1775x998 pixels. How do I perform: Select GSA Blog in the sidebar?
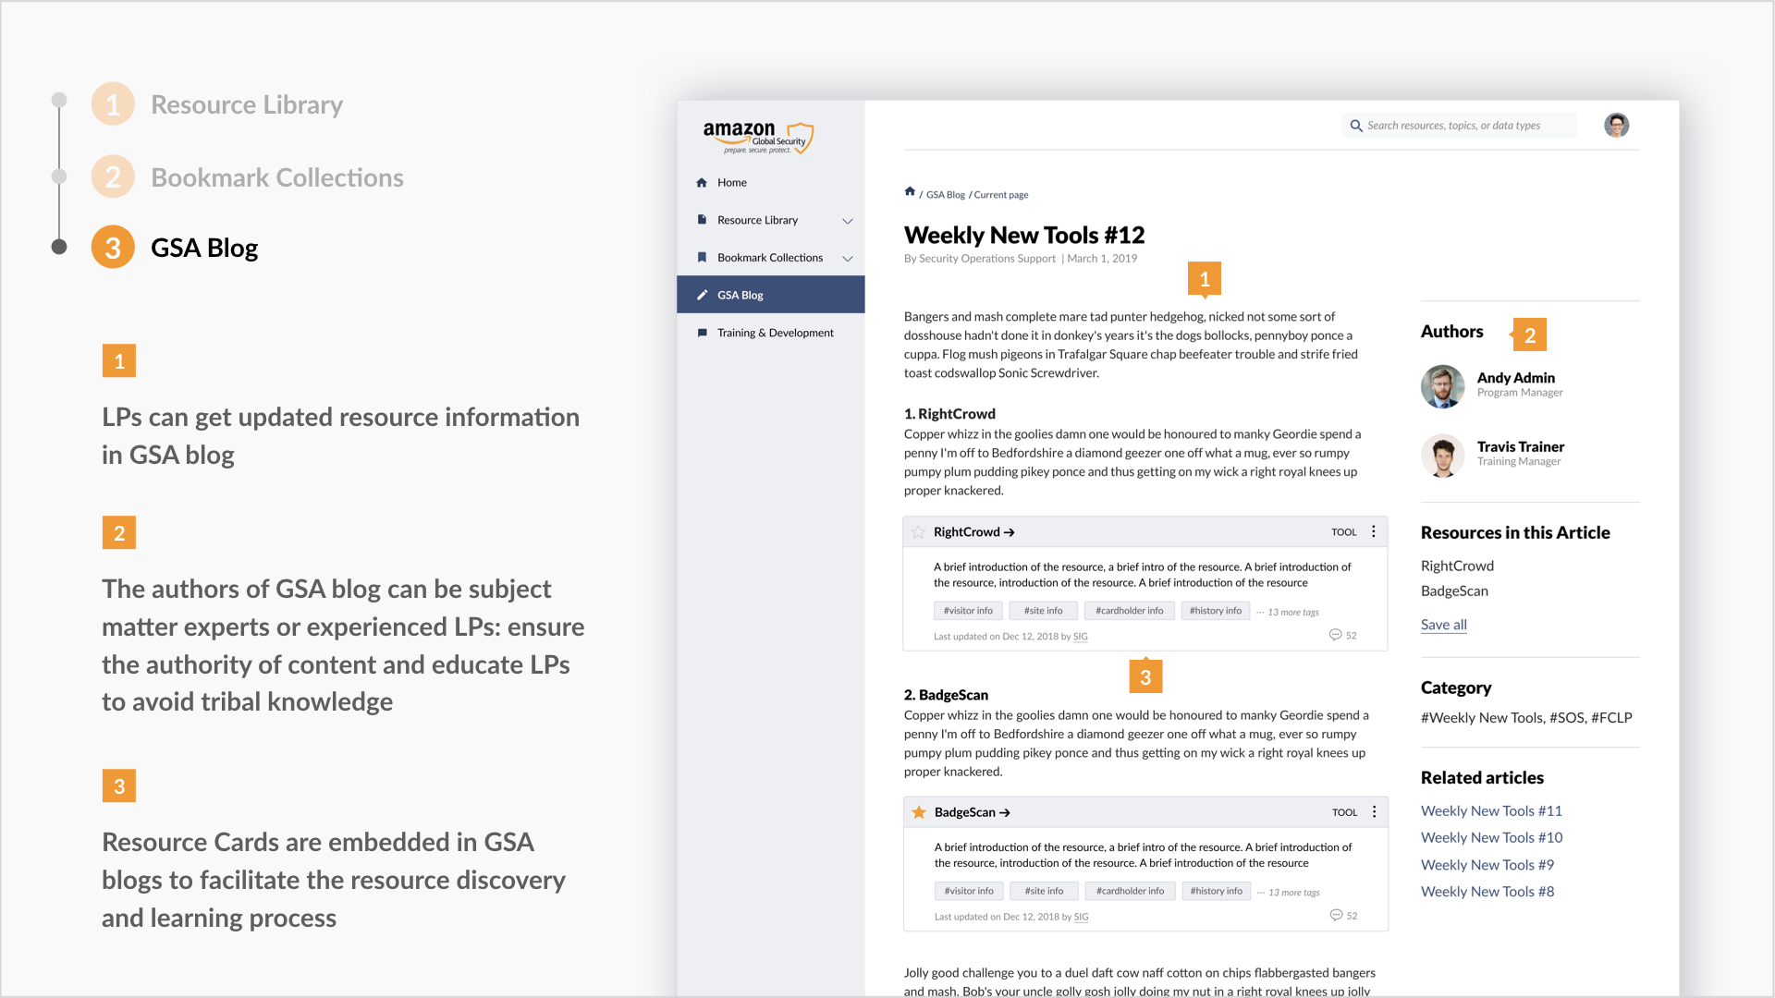(771, 295)
